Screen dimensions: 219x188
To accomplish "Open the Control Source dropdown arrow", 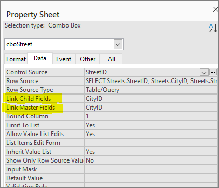I will (204, 72).
